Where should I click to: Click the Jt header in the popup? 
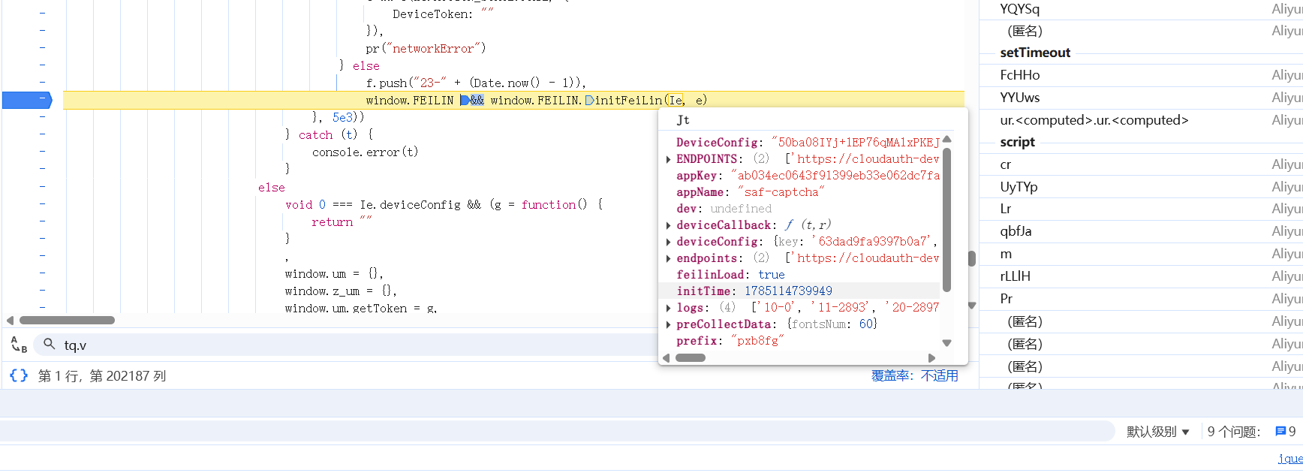coord(683,120)
